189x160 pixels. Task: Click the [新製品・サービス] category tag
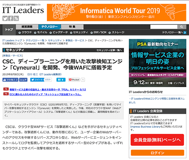click(12, 56)
